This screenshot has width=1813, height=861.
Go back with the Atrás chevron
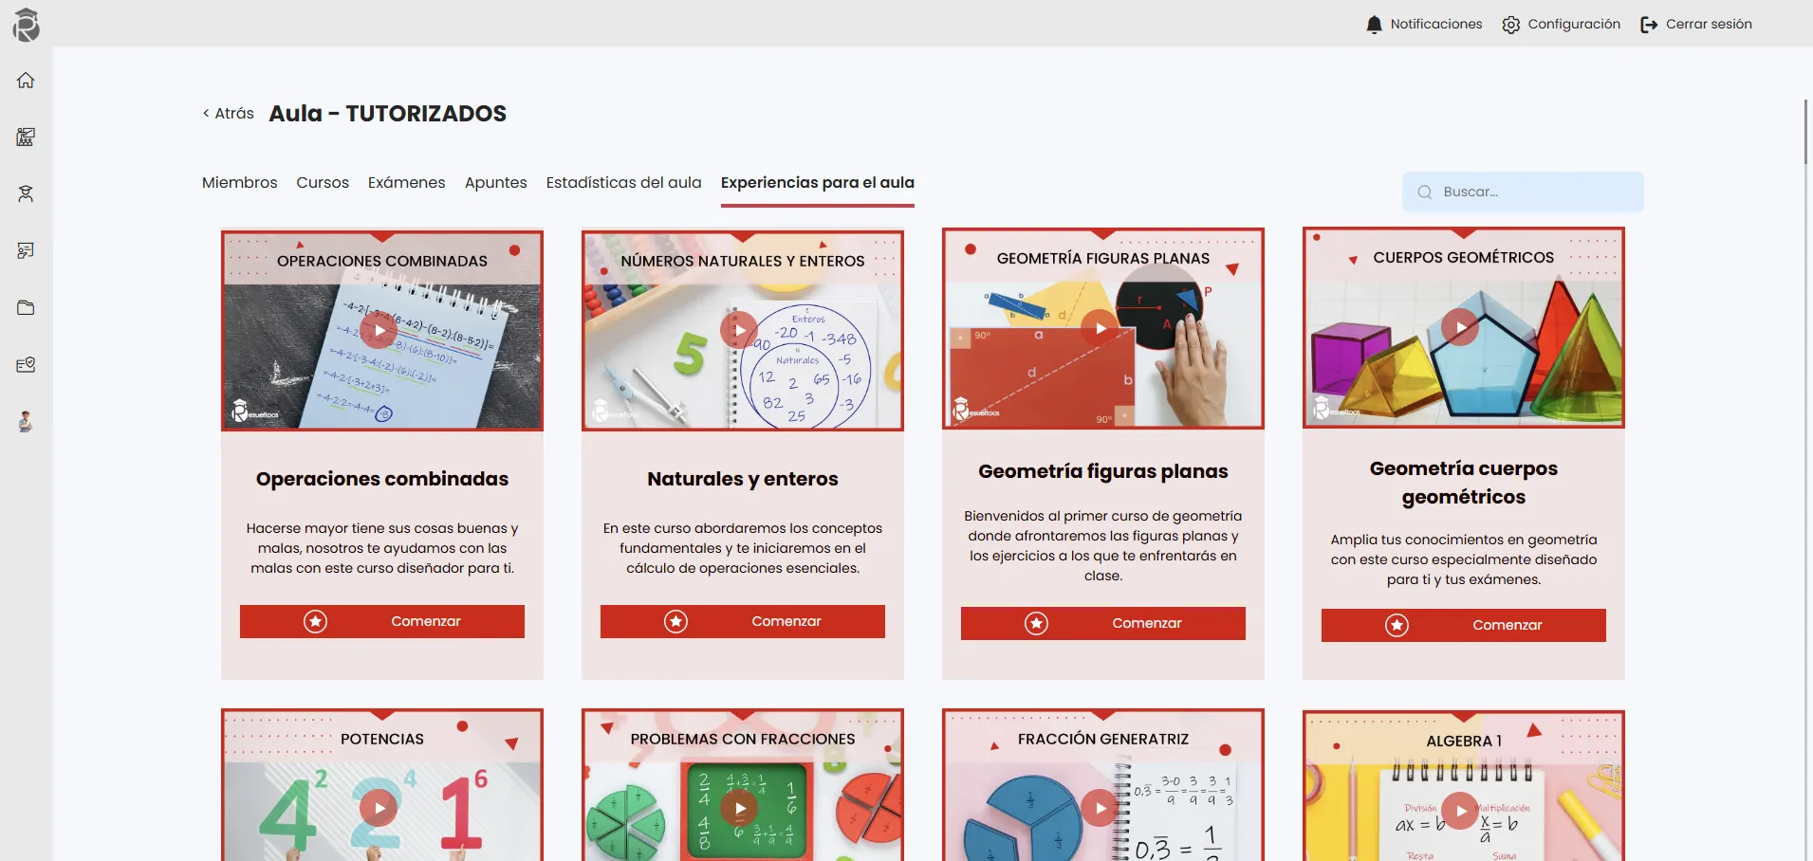click(x=206, y=114)
